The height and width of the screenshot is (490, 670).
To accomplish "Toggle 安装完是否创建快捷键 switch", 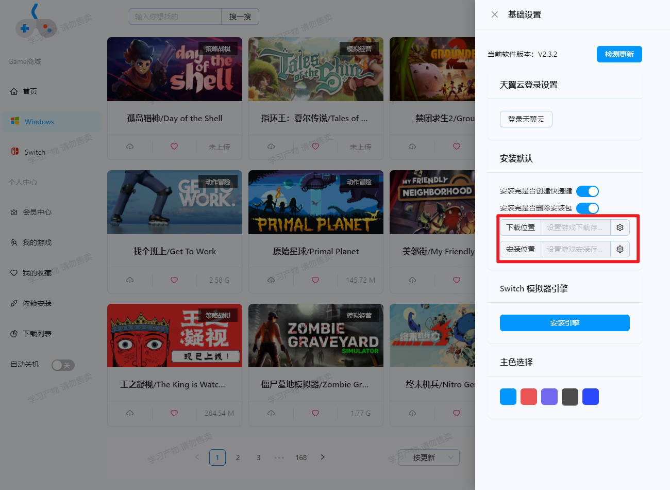I will pyautogui.click(x=588, y=191).
